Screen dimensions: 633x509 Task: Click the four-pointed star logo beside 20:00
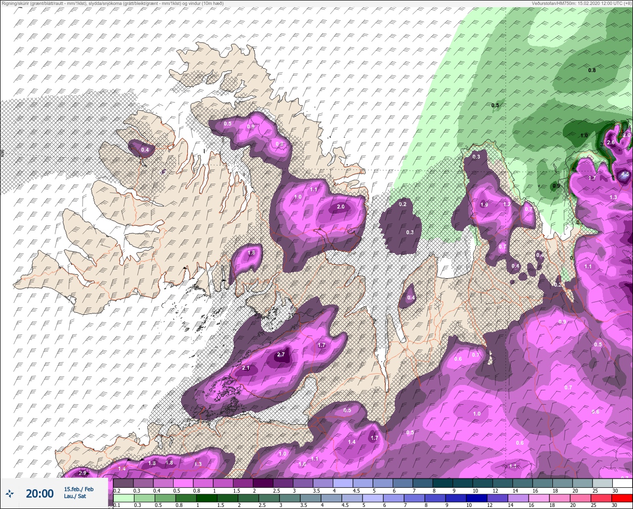click(x=10, y=493)
